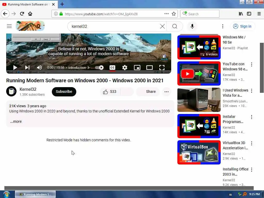The image size is (264, 198).
Task: Bookmark this page with the star icon
Action: tap(174, 14)
